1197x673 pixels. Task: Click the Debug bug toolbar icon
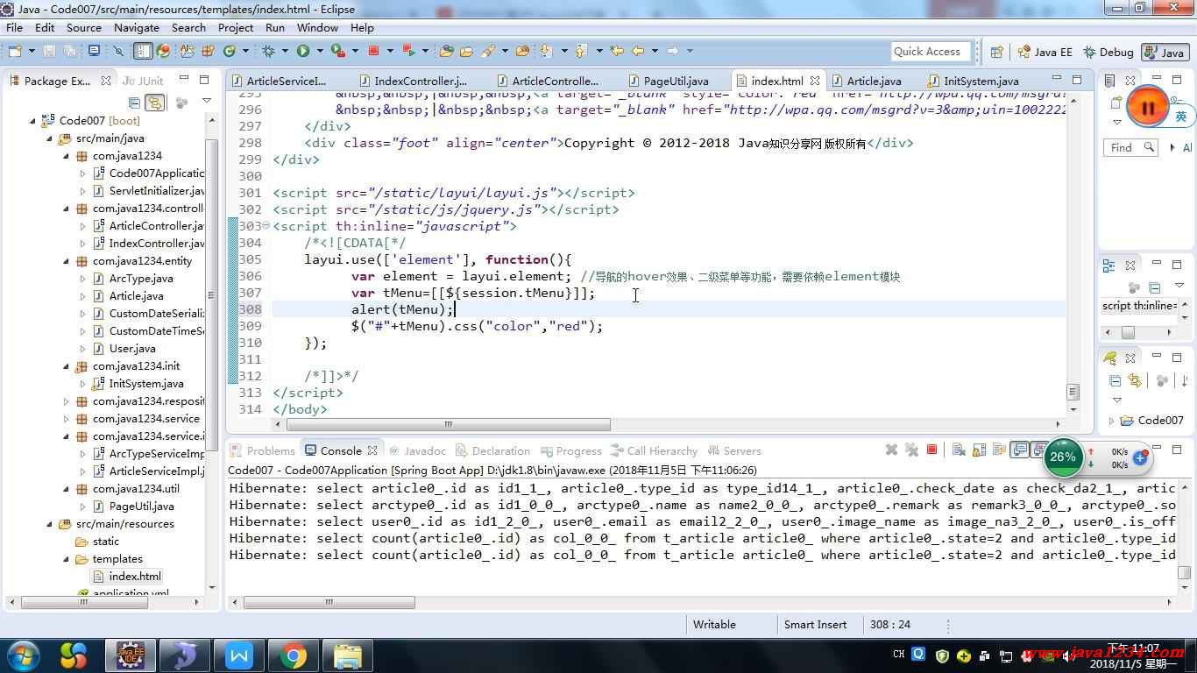tap(268, 51)
